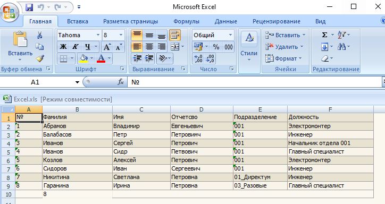Click the Вставить cells button
Image resolution: width=385 pixels, height=204 pixels.
tap(286, 35)
